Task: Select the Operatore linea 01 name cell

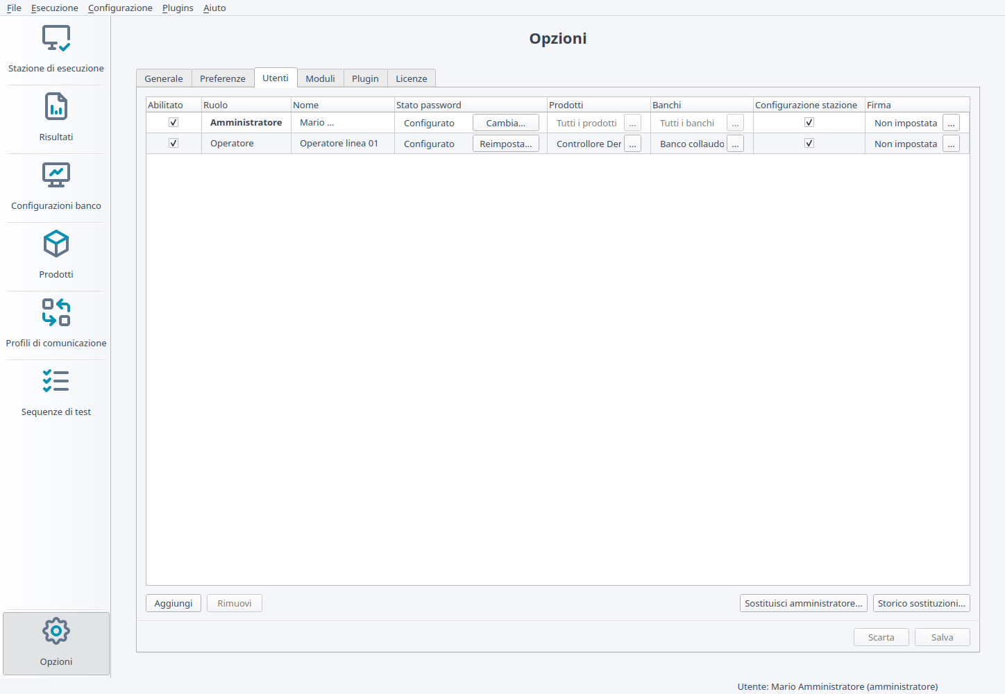Action: tap(343, 144)
